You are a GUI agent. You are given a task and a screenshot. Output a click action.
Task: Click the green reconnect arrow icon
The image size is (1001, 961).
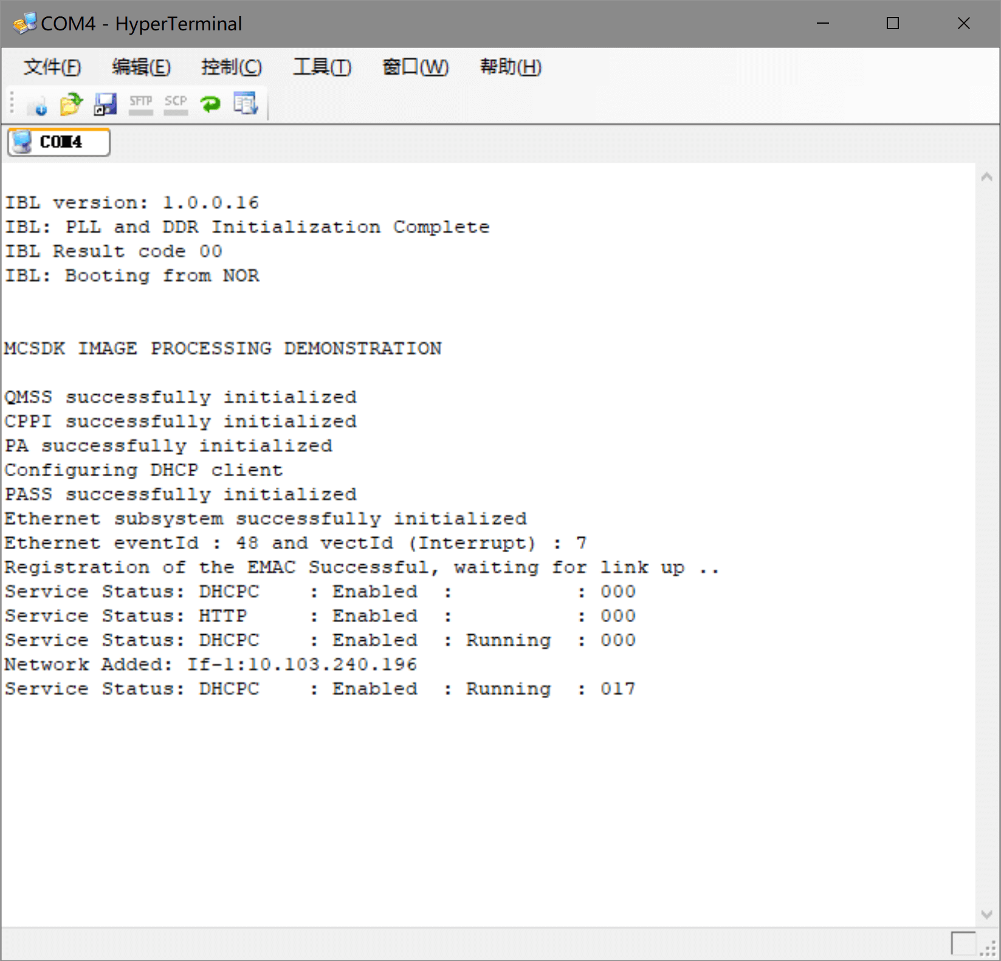[210, 104]
